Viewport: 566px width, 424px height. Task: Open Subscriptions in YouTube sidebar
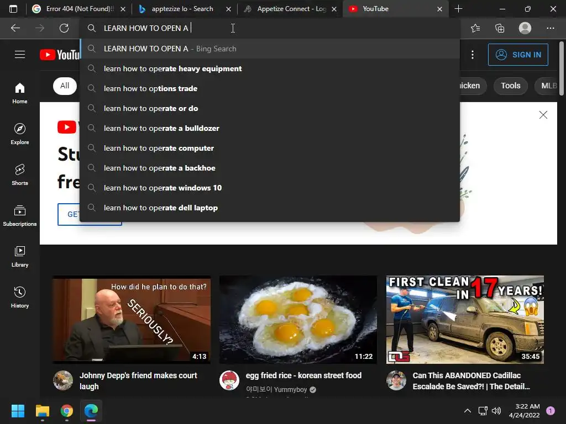[20, 216]
